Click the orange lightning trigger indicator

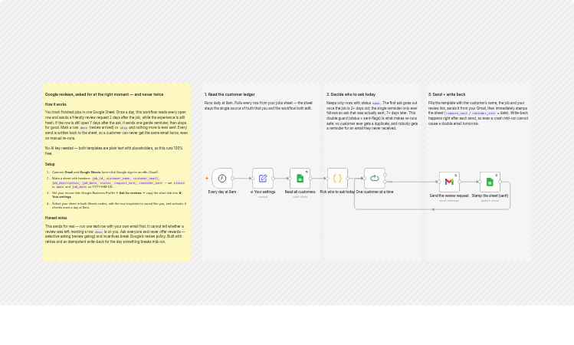point(207,179)
